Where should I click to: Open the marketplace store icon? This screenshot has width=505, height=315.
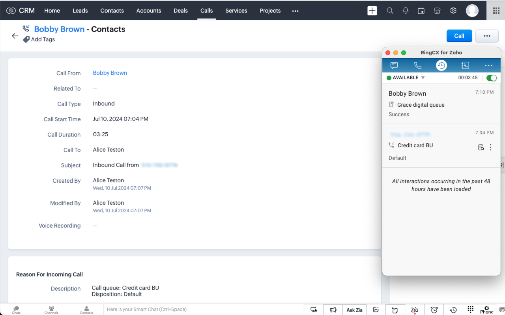[437, 11]
